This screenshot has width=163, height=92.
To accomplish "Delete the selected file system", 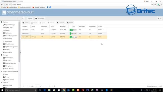I will point(70,23).
